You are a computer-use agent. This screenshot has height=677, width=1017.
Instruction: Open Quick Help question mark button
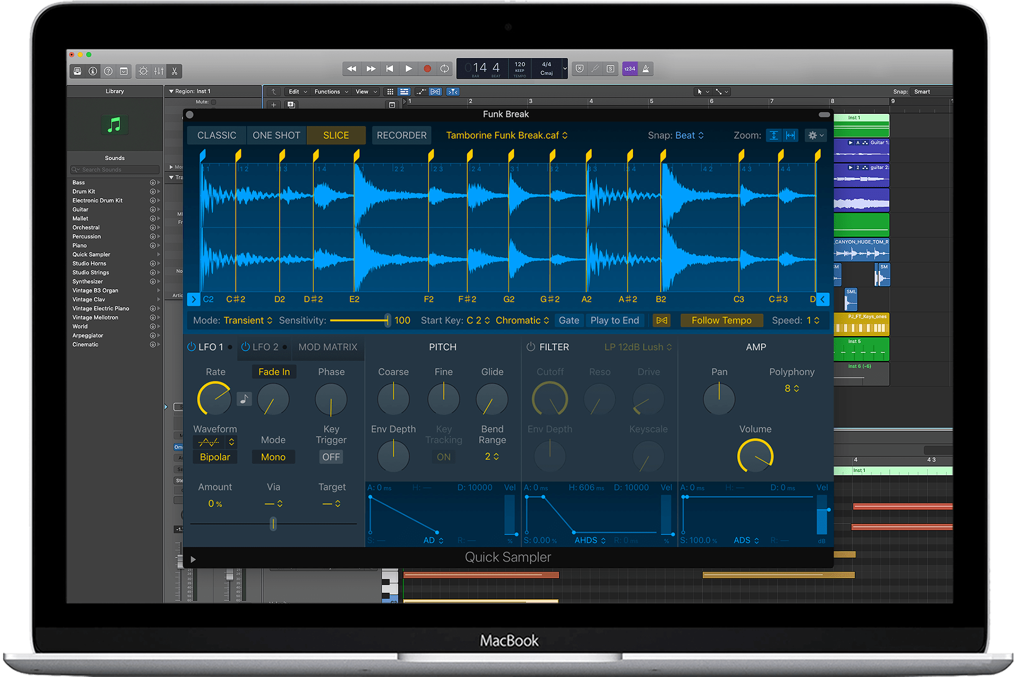tap(108, 71)
